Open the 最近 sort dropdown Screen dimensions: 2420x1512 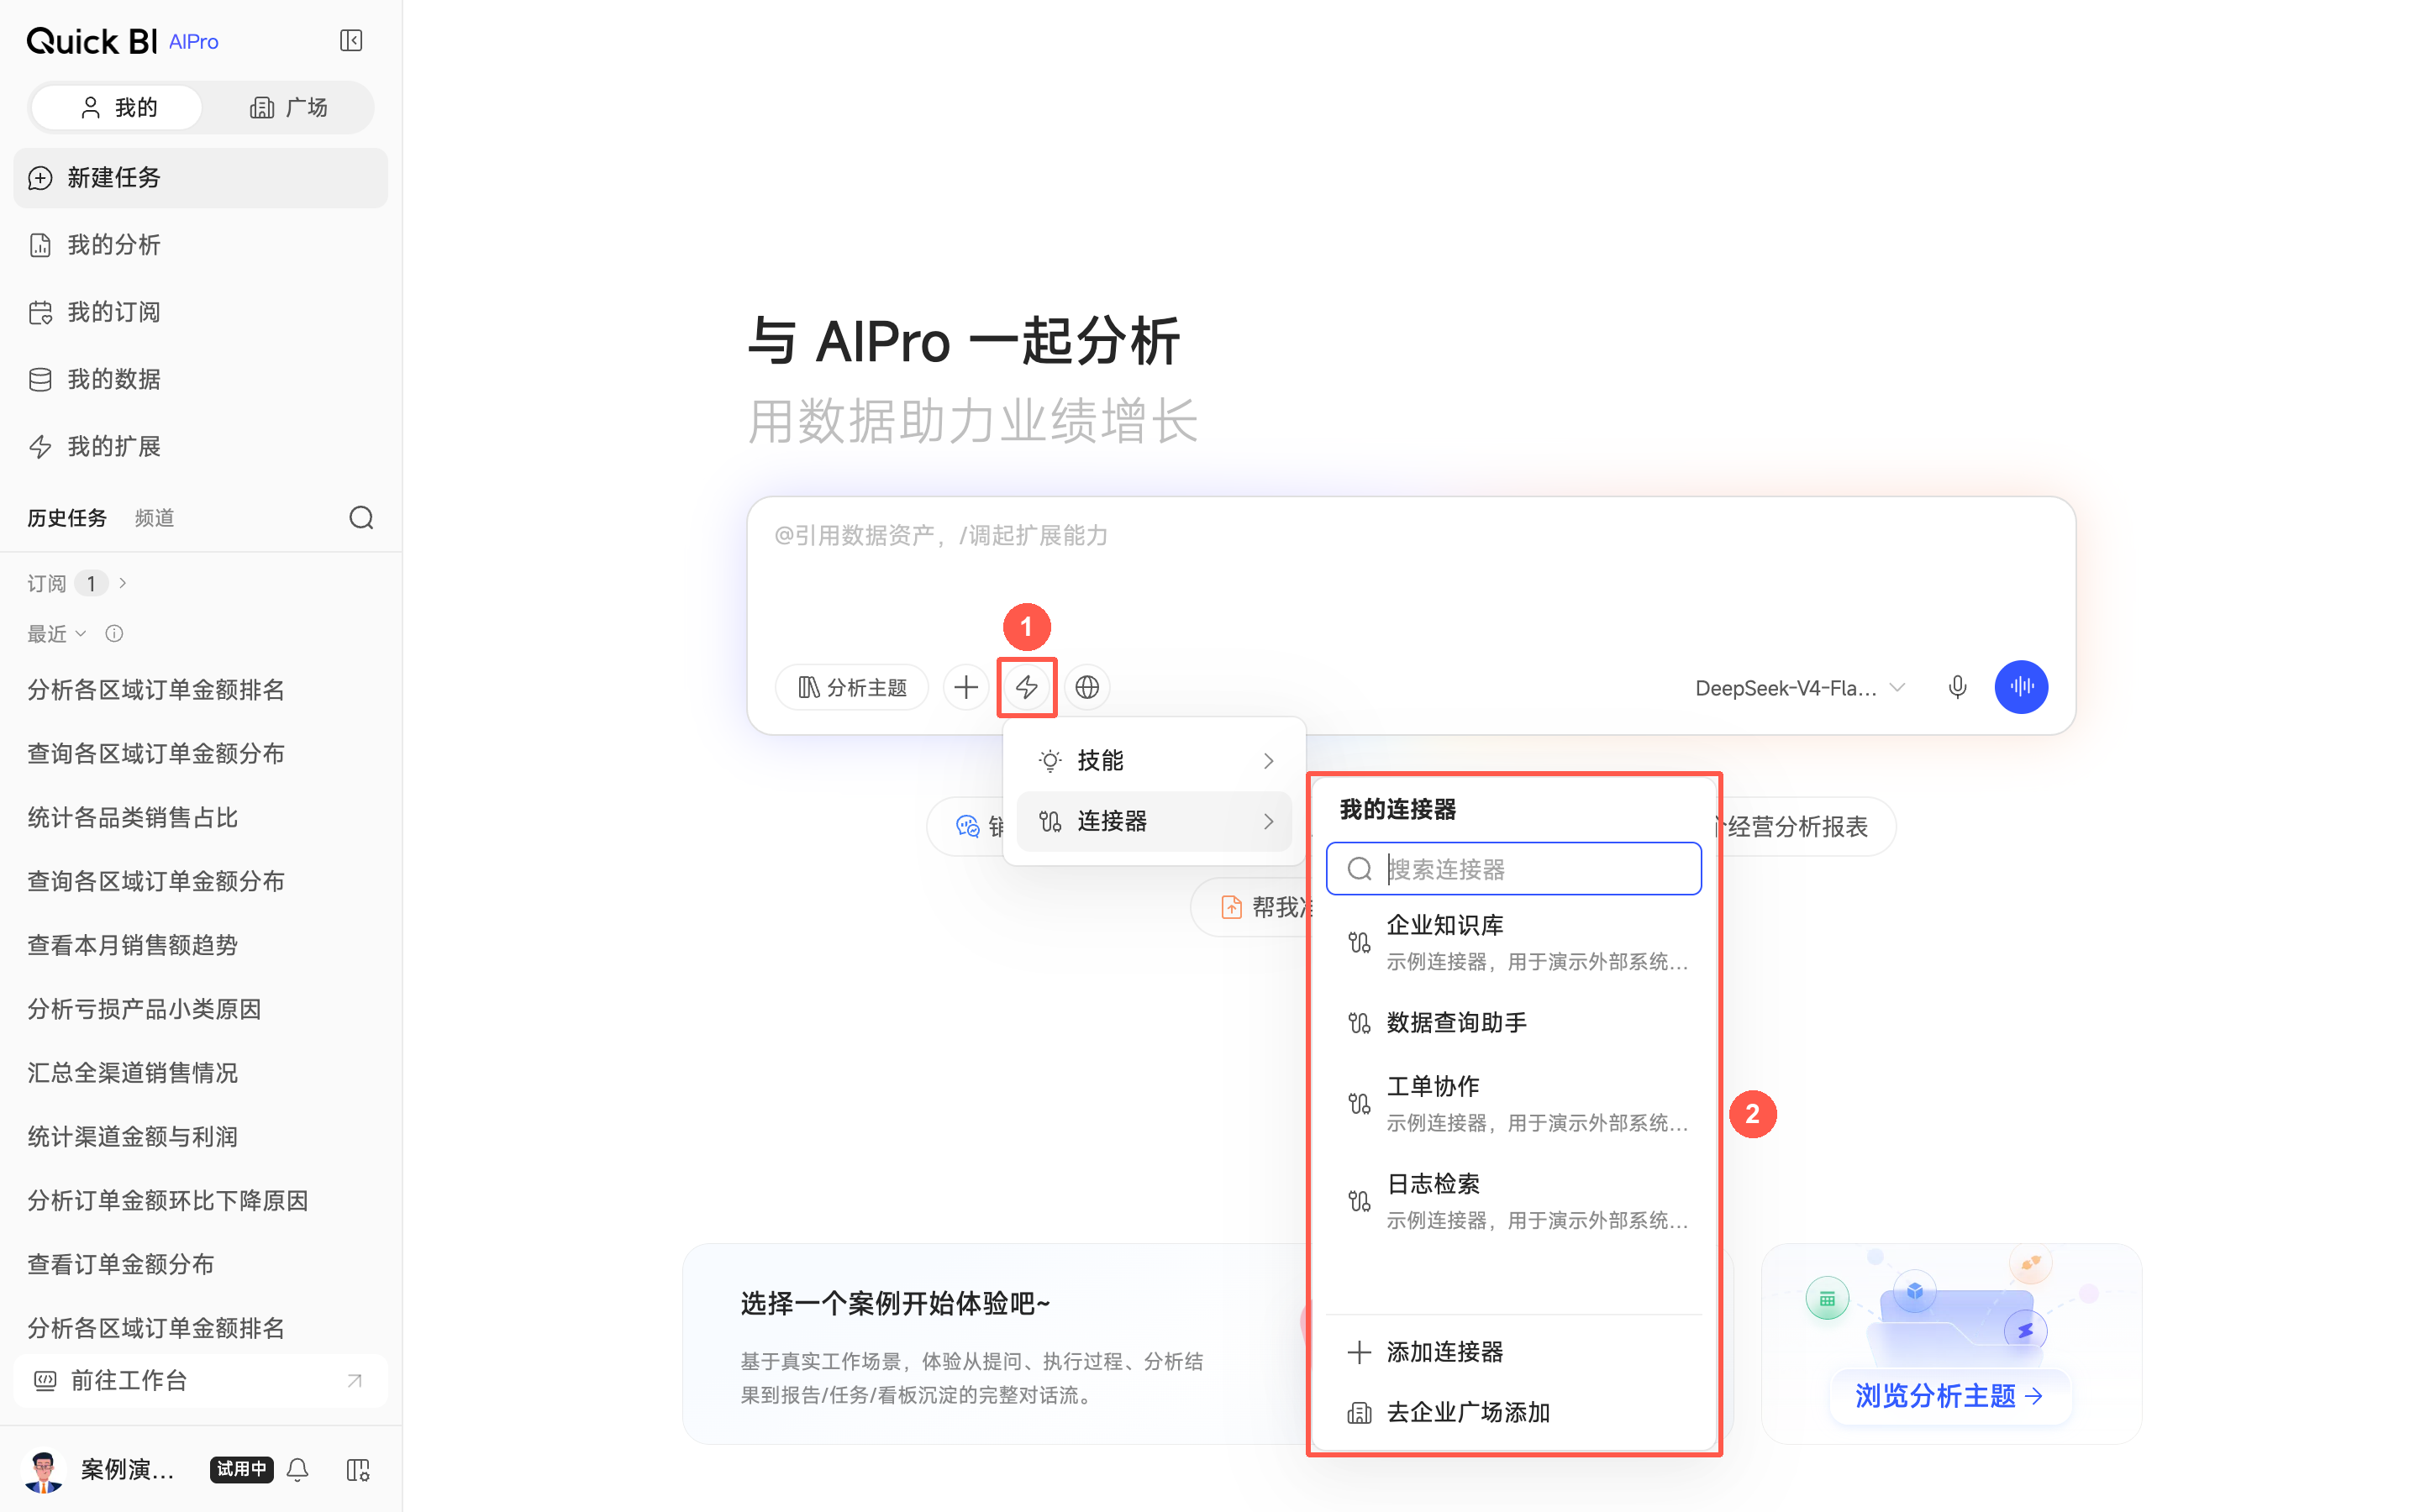pos(57,634)
